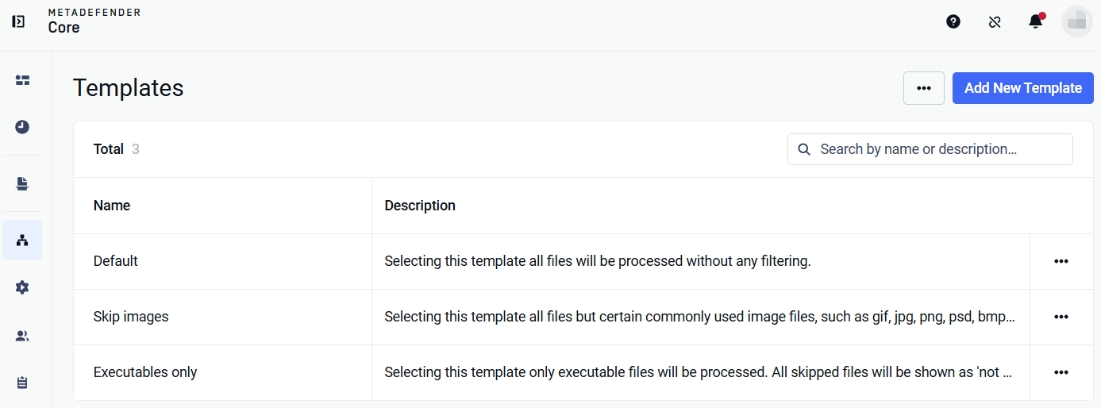Open the actions menu for the Skip images template
The width and height of the screenshot is (1101, 408).
point(1061,317)
